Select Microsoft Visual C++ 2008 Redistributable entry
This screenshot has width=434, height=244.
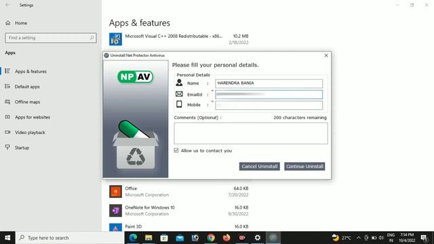coord(179,39)
